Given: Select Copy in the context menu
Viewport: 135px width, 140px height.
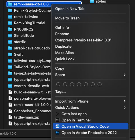Looking at the screenshot, I should [x=90, y=69].
